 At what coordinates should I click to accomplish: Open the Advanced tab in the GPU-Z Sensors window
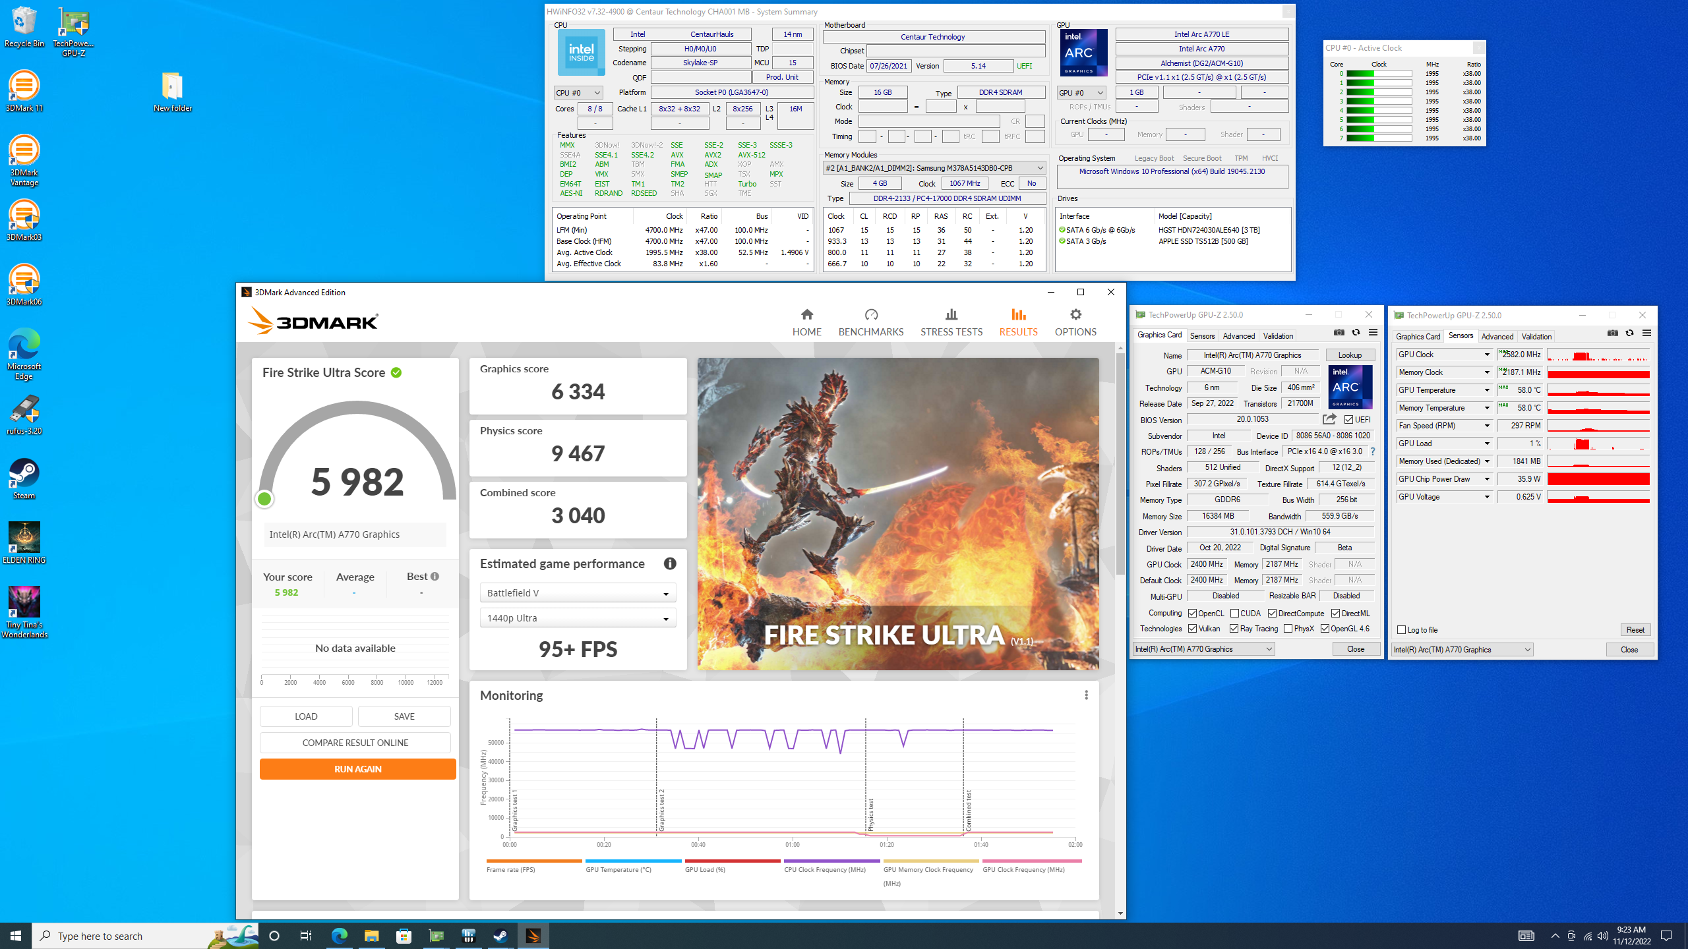1497,337
